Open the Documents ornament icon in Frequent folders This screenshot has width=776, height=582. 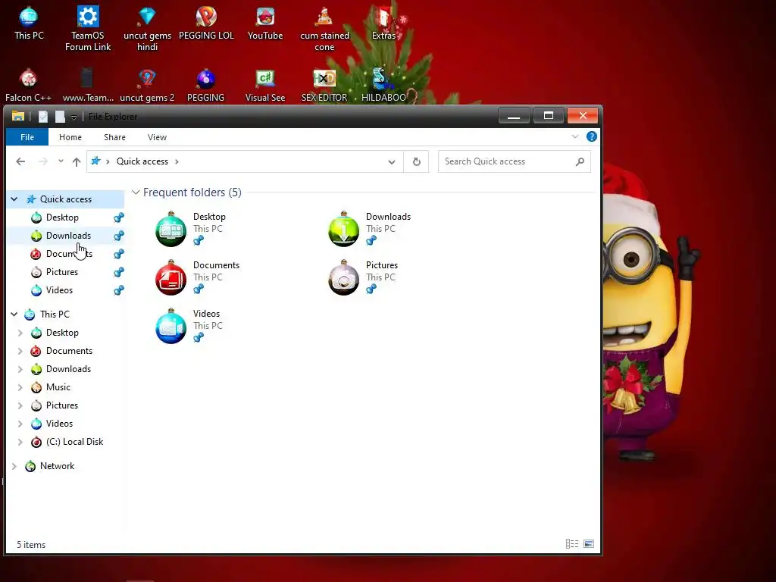coord(171,277)
